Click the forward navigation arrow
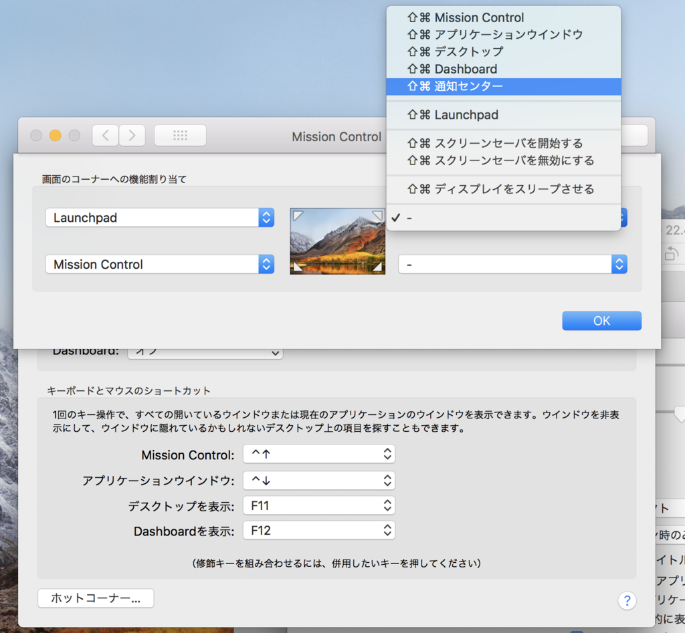 pyautogui.click(x=132, y=135)
